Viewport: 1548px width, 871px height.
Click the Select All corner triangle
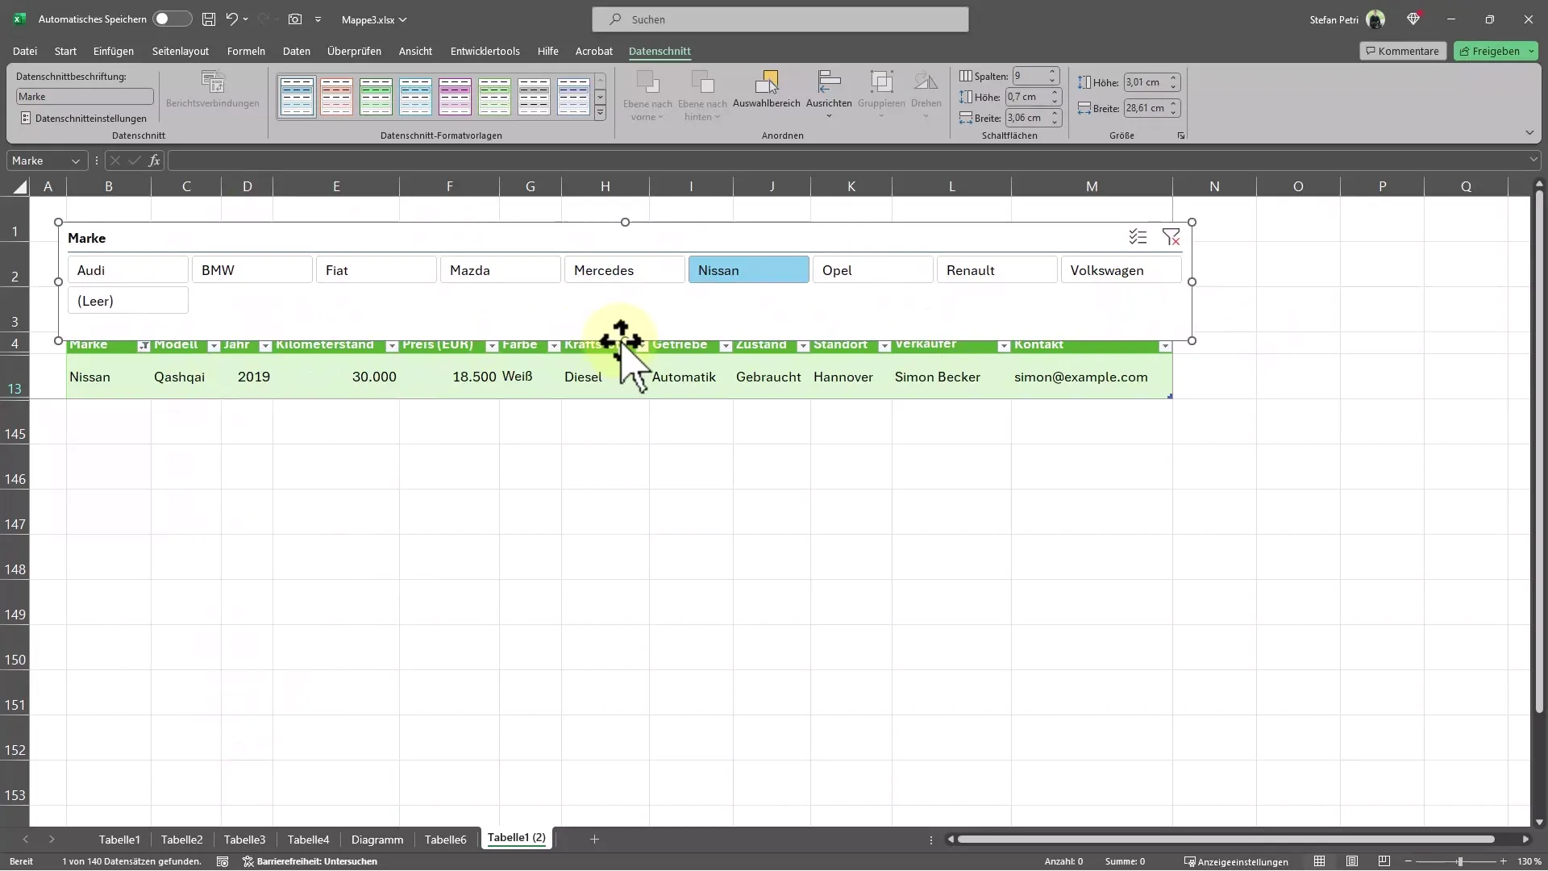point(19,186)
